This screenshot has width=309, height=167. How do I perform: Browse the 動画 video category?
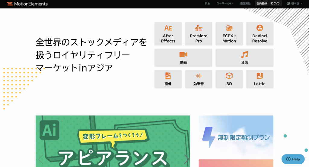[x=183, y=58]
